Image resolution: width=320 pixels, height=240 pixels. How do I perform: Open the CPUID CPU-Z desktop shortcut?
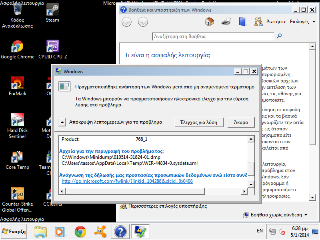tap(53, 50)
